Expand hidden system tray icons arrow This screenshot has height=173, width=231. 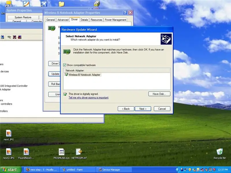177,170
